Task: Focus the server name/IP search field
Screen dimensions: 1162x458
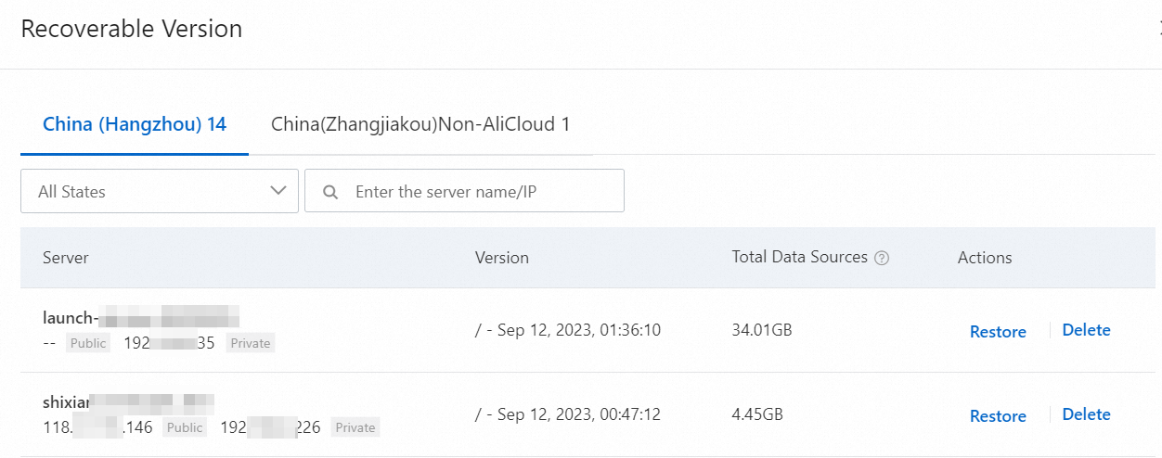Action: [483, 191]
